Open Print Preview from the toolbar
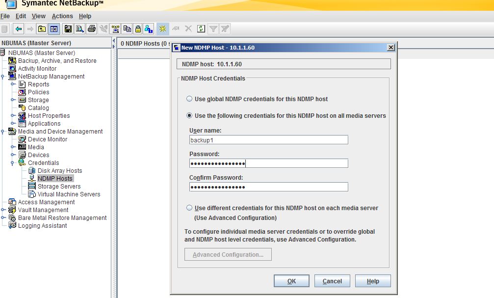The height and width of the screenshot is (298, 494). click(x=79, y=28)
